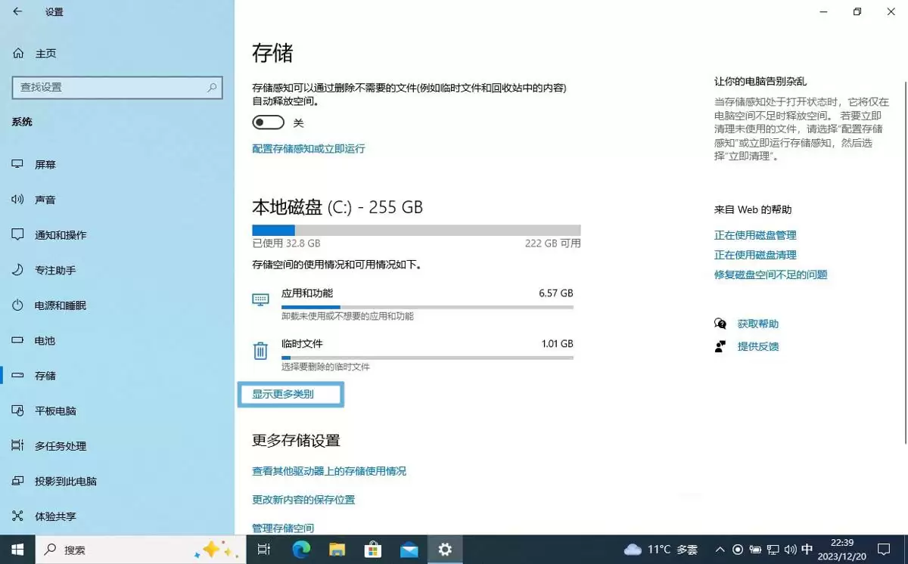
Task: Open 查看其他驱动器上的存储使用情况 link
Action: (x=329, y=471)
